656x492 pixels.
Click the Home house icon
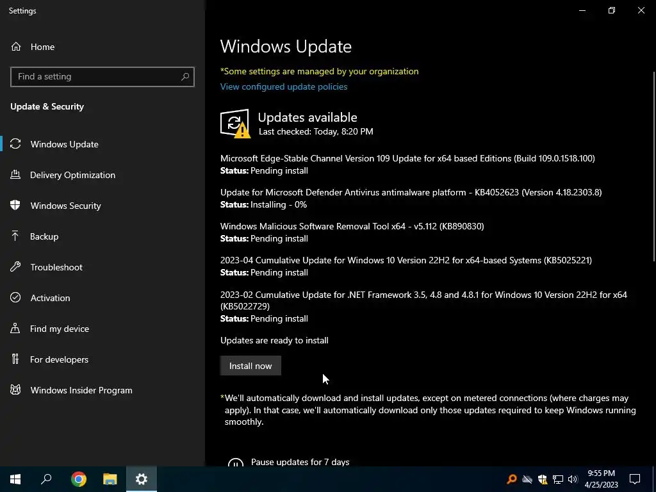click(x=16, y=46)
